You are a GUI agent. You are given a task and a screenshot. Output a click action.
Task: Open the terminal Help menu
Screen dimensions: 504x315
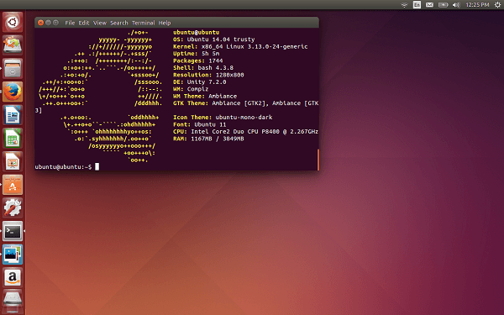click(165, 23)
